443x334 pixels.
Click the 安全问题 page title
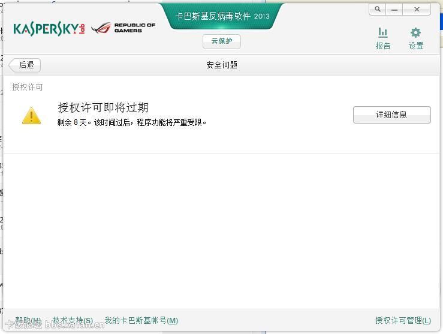(222, 65)
